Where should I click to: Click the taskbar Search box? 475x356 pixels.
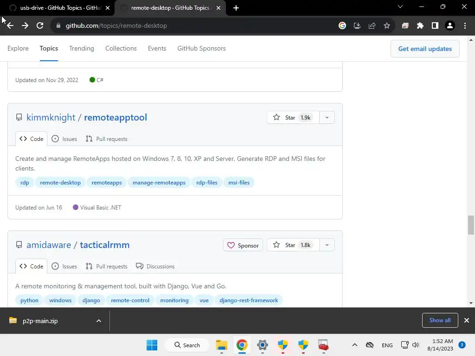tap(187, 345)
